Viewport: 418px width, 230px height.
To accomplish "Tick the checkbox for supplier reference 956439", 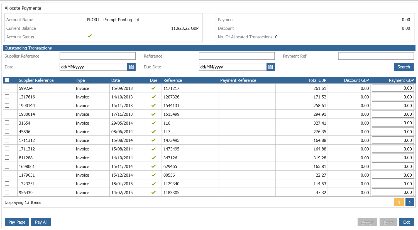I will tap(7, 192).
